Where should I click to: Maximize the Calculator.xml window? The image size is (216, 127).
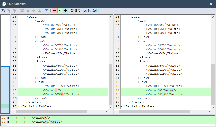point(200,4)
